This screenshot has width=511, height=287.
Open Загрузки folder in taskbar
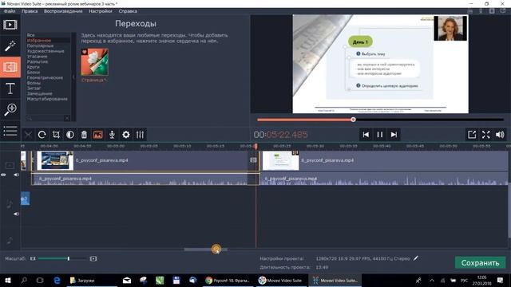click(x=92, y=281)
